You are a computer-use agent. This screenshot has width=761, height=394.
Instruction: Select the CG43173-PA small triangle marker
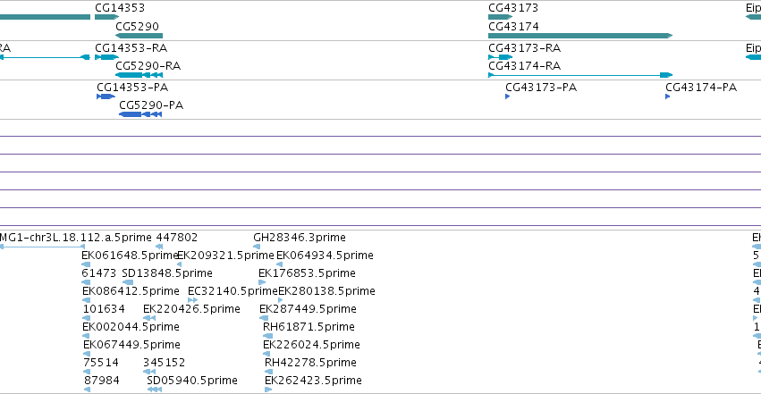(x=508, y=96)
